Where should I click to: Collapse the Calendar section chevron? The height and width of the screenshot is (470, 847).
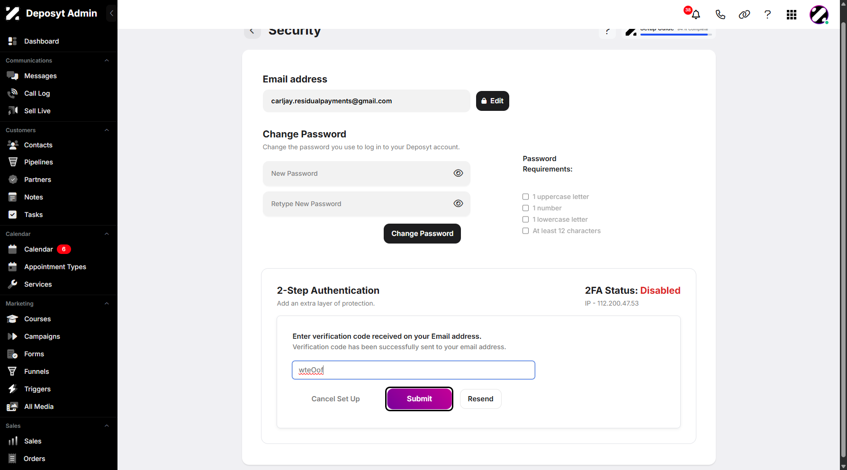107,234
